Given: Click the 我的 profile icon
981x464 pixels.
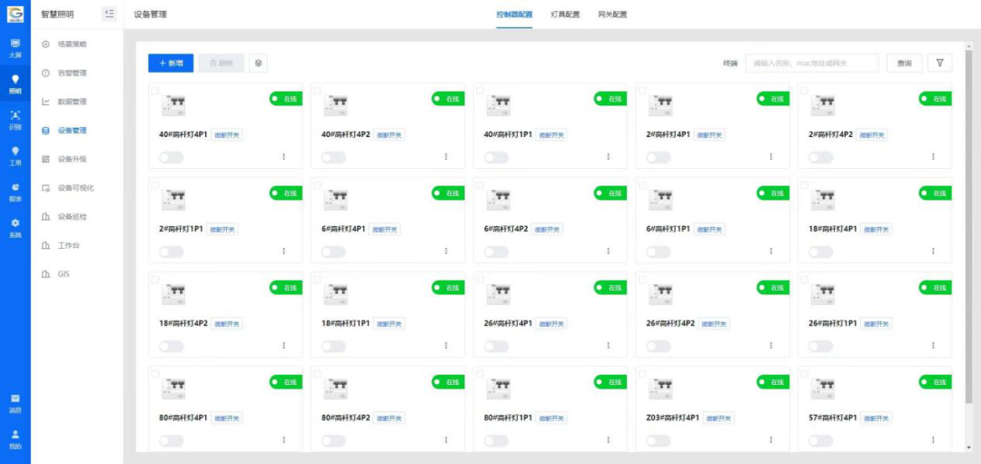Looking at the screenshot, I should tap(15, 438).
